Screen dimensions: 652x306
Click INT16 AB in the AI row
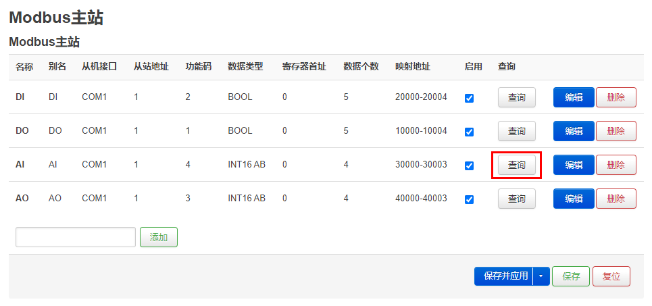pos(247,165)
